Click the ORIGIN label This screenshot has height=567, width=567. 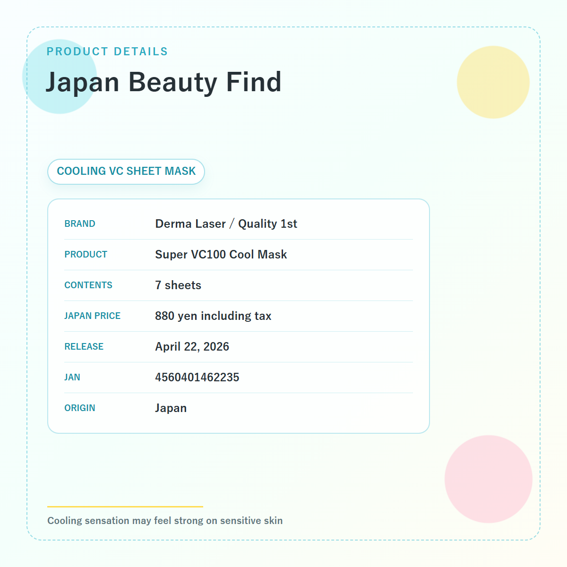tap(80, 408)
